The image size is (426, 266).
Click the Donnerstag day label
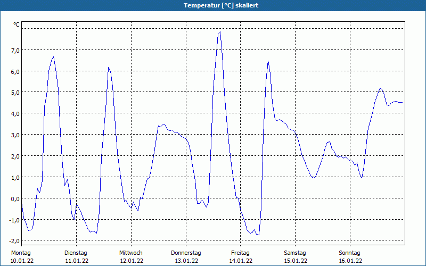coord(186,253)
